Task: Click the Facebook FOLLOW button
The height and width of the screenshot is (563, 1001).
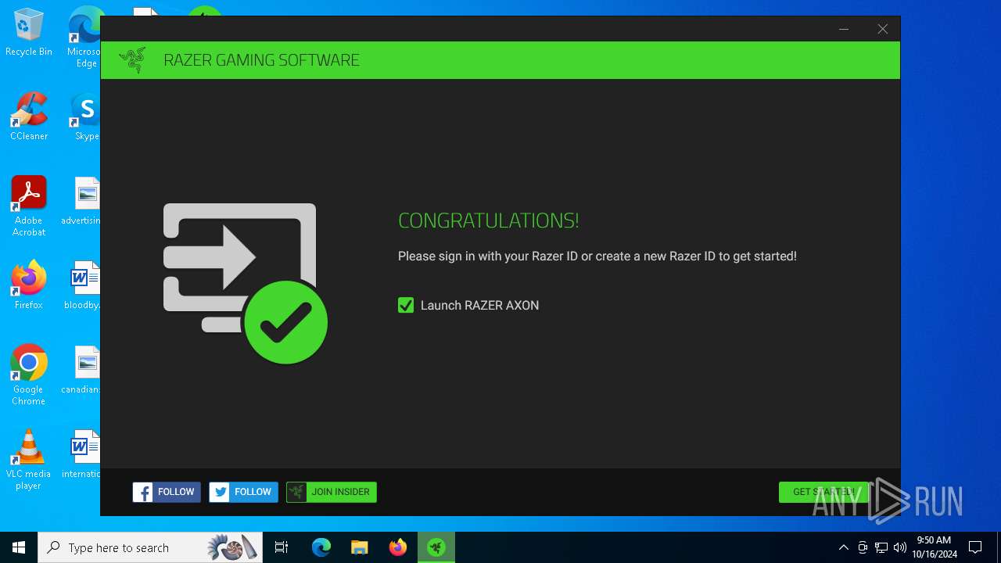Action: [167, 492]
